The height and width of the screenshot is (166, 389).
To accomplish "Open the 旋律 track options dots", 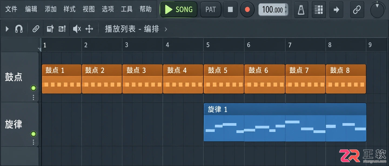I will 33,142.
